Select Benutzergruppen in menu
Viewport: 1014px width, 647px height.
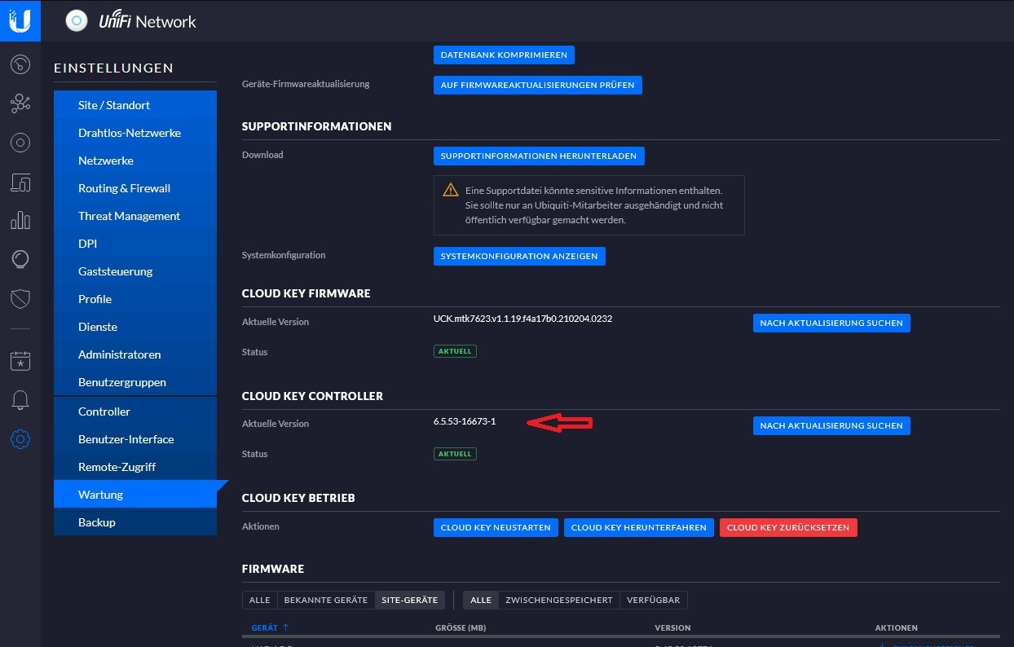tap(135, 382)
